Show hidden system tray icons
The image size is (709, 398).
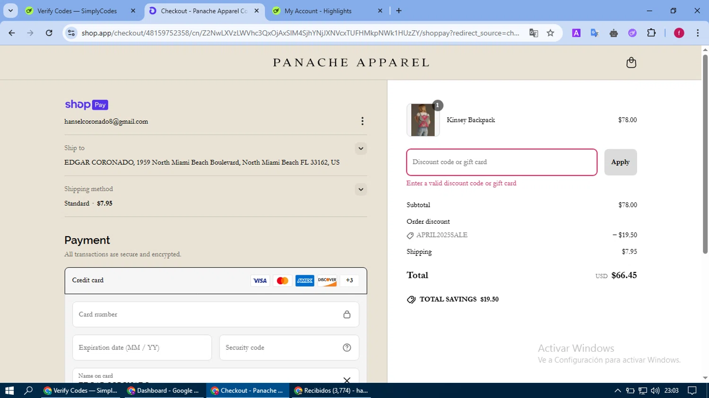617,390
